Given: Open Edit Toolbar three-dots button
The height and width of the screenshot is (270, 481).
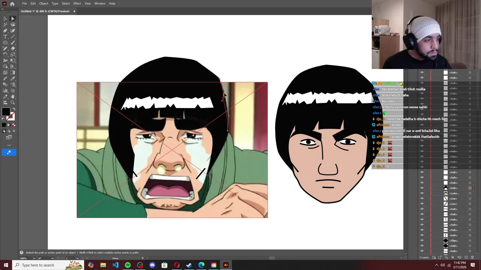Looking at the screenshot, I should [9, 145].
